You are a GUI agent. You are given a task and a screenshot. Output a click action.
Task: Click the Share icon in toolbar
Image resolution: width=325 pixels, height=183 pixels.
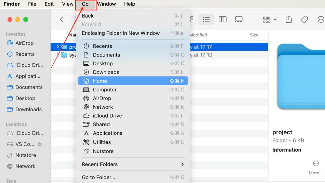click(x=289, y=20)
